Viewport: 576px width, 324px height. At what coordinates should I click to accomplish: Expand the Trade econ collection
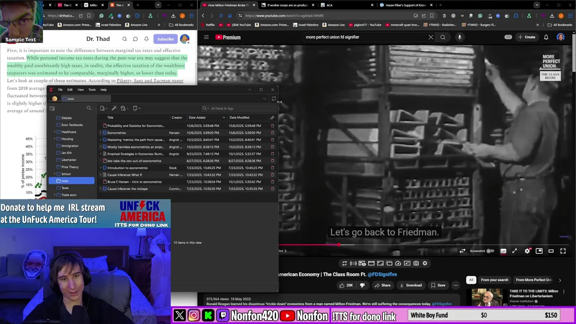(x=55, y=195)
